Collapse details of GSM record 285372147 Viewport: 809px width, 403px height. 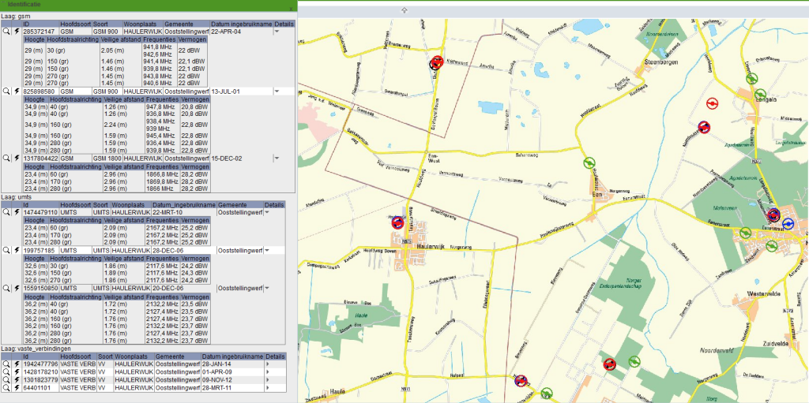point(277,32)
